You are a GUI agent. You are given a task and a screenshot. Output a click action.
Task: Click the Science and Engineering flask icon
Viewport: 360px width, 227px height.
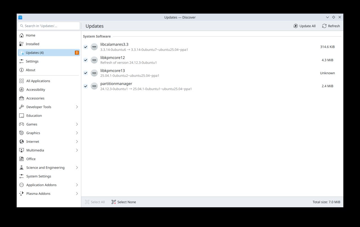click(x=21, y=168)
